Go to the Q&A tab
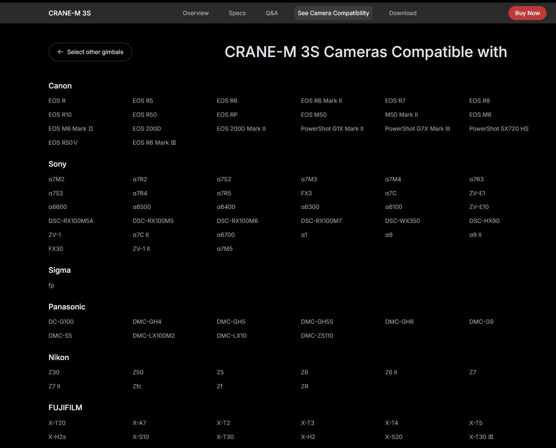 coord(272,13)
